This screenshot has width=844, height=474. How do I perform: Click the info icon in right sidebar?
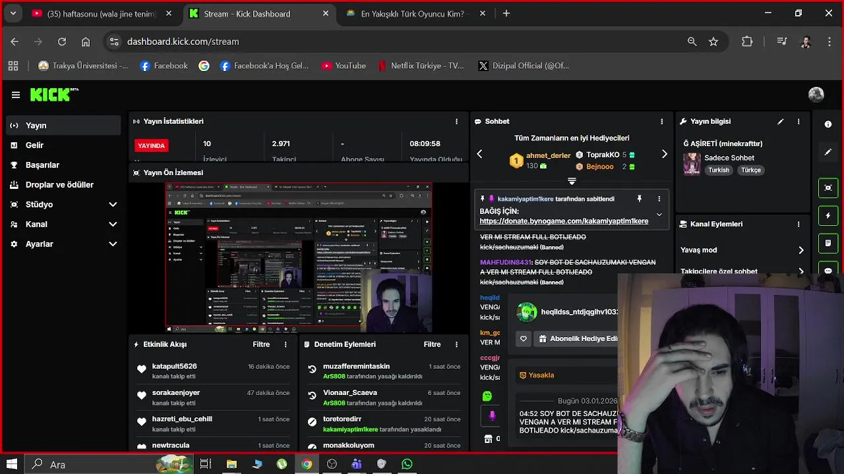828,124
